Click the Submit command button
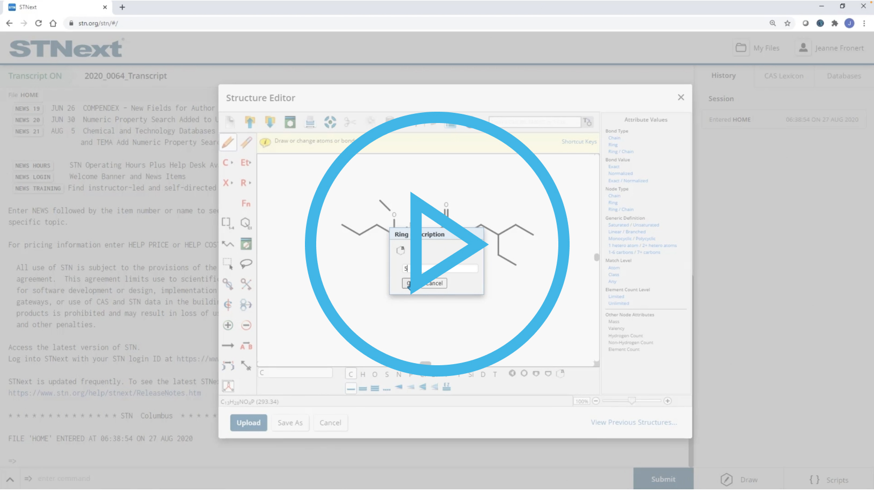This screenshot has height=492, width=874. (663, 479)
